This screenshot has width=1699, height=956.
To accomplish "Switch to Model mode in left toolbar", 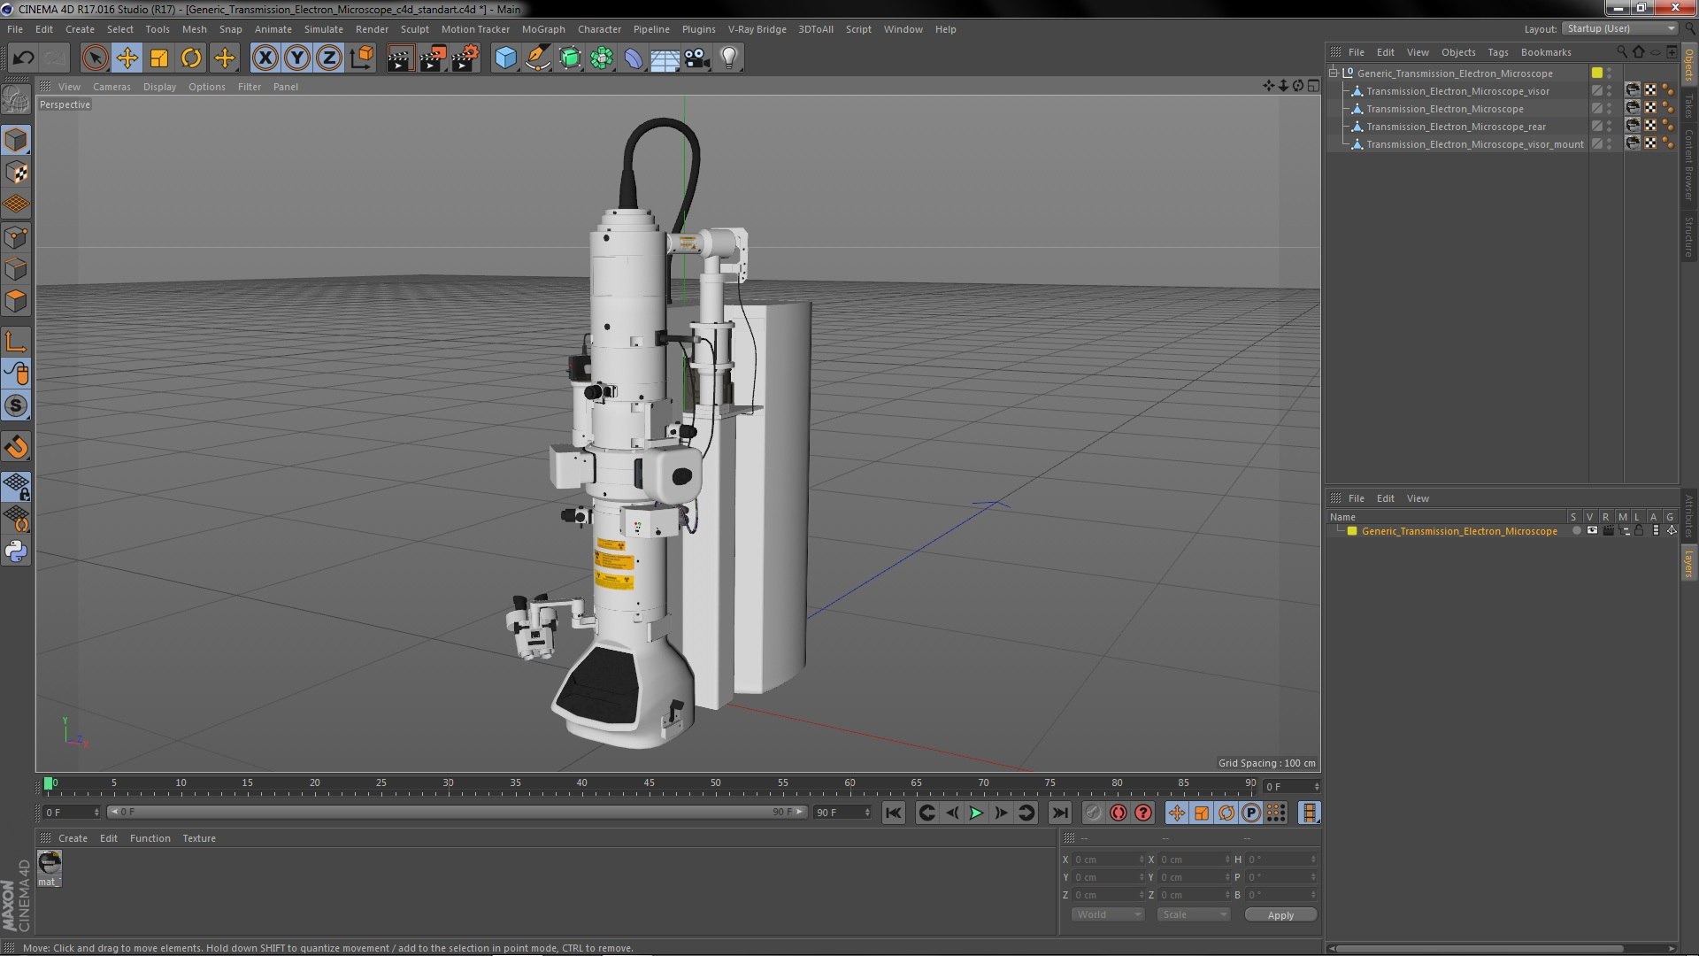I will point(16,140).
